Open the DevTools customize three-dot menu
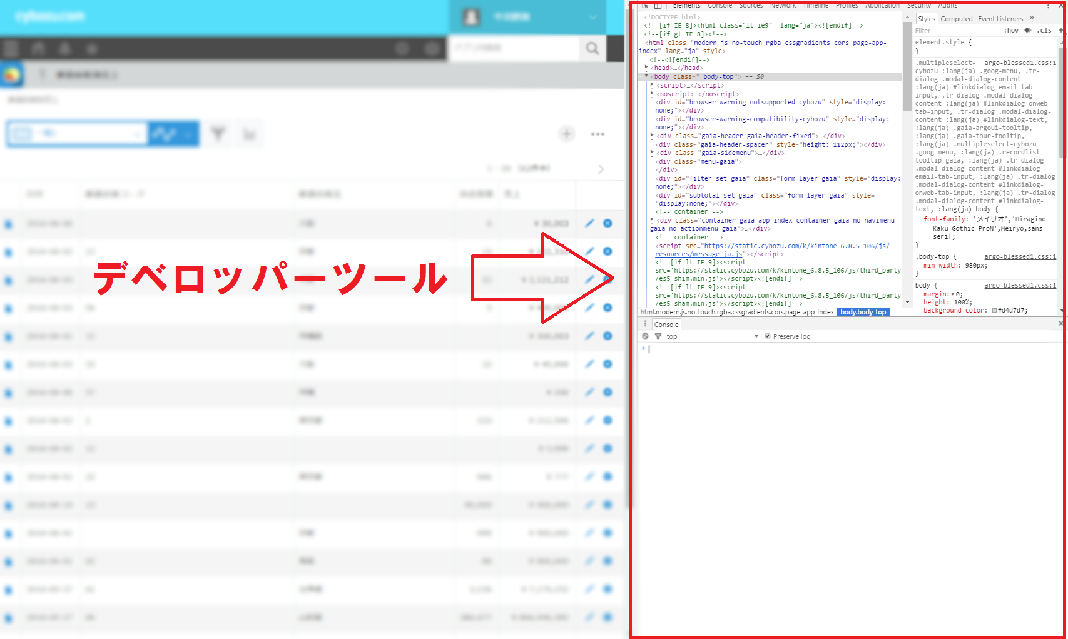 pos(1049,6)
